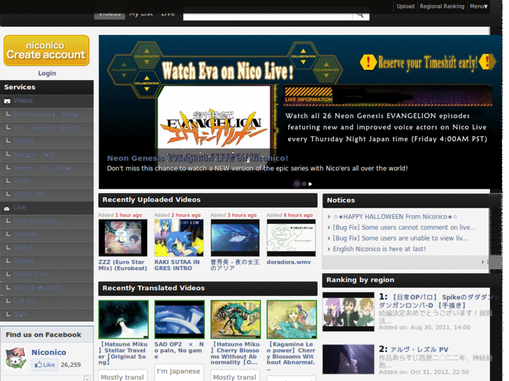Open the VOCALOID category
This screenshot has width=509, height=381.
coord(29,194)
